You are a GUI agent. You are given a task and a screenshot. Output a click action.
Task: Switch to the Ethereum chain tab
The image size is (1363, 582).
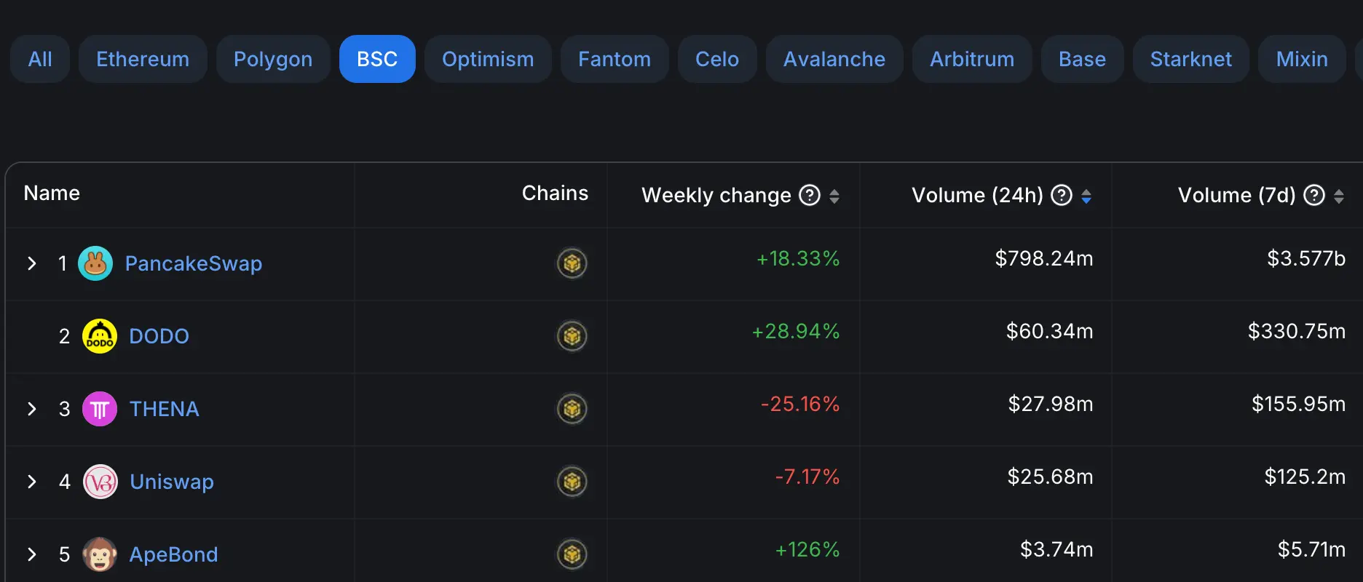pyautogui.click(x=143, y=59)
